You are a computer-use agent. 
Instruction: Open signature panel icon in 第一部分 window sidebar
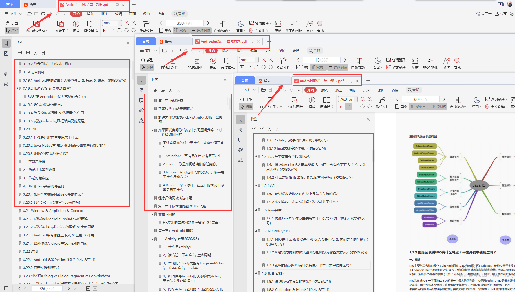point(240,160)
